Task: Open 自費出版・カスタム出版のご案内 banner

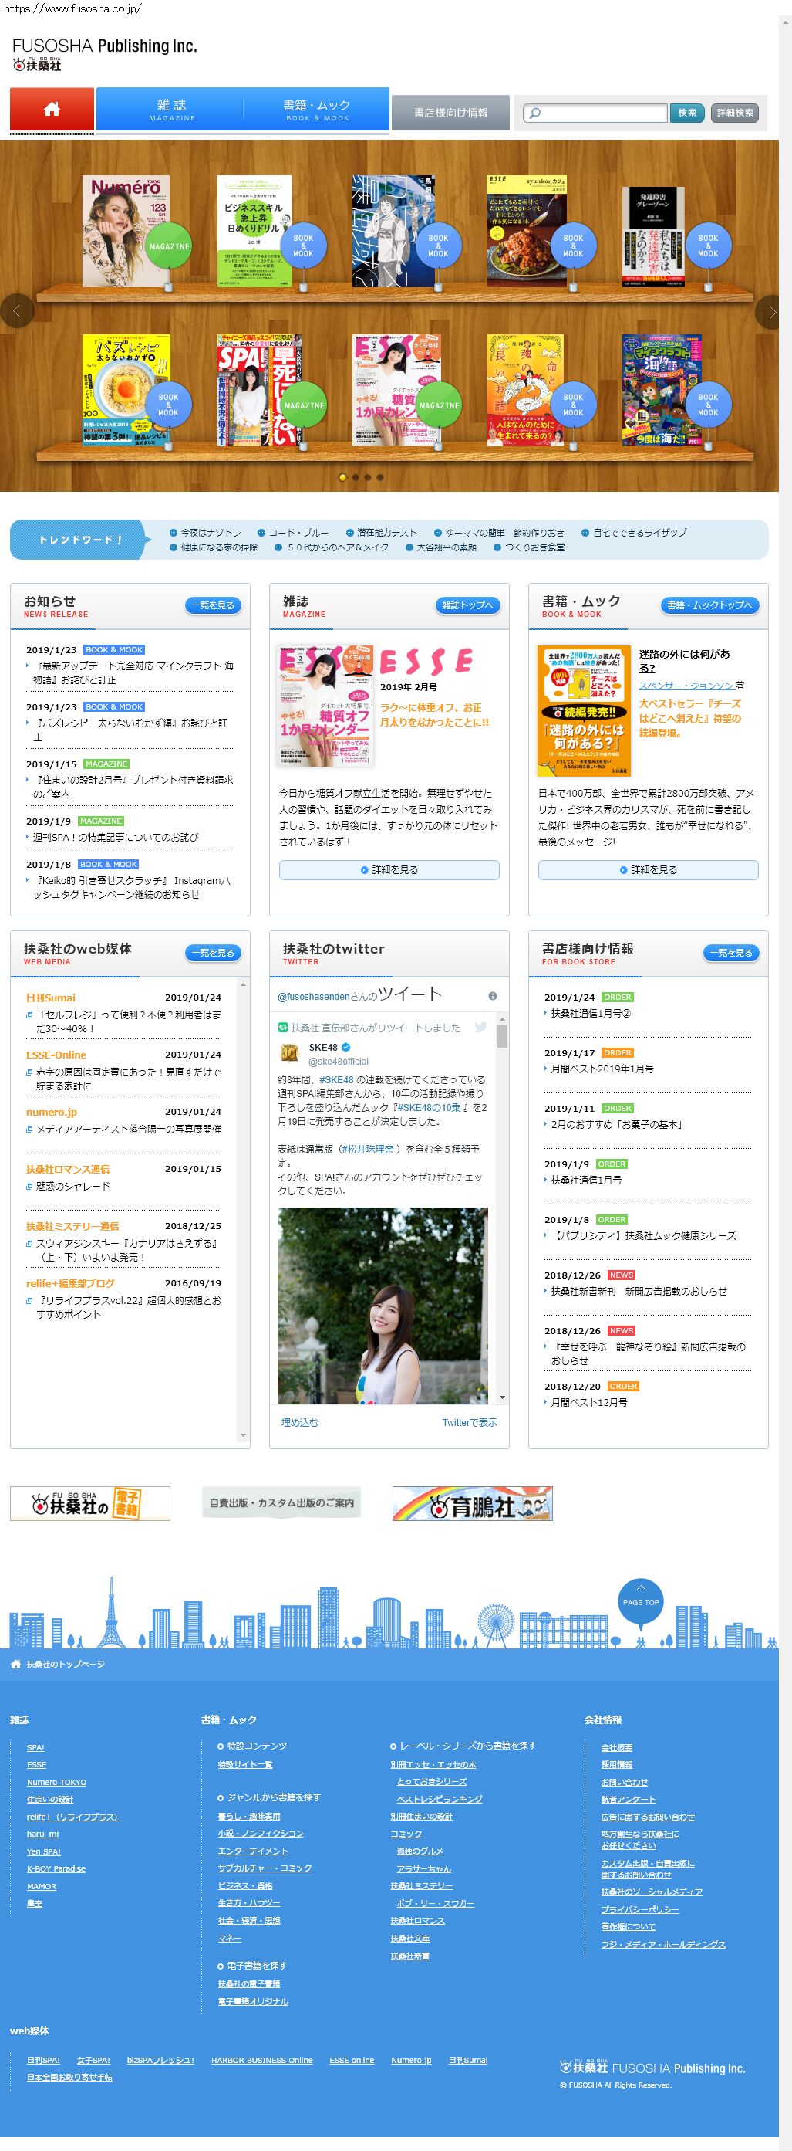Action: 281,1503
